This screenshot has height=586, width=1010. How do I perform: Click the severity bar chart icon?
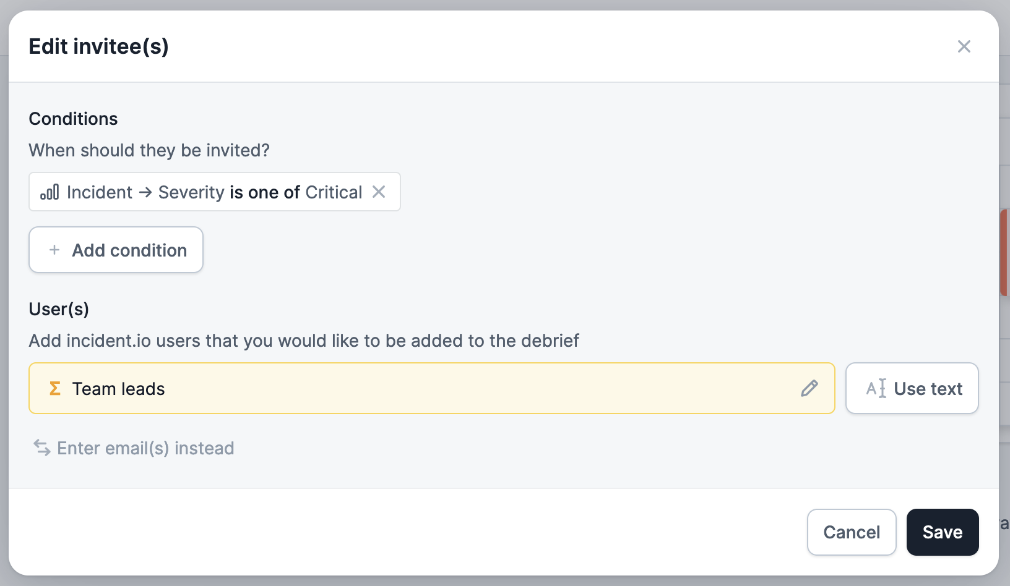click(x=50, y=192)
